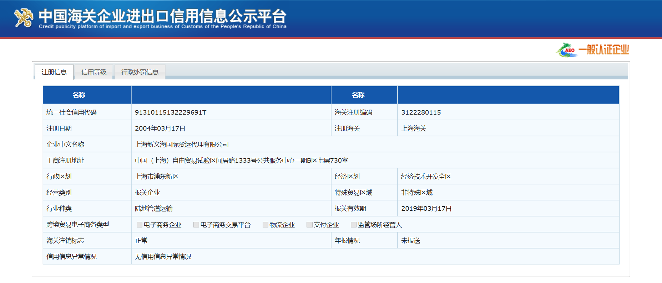Click the 年报情况 label
662x283 pixels.
pyautogui.click(x=347, y=241)
